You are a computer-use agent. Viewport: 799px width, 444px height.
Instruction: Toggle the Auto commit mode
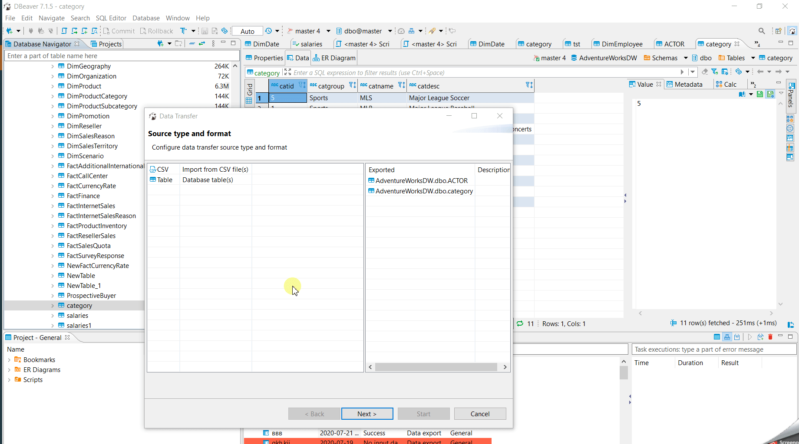point(247,31)
